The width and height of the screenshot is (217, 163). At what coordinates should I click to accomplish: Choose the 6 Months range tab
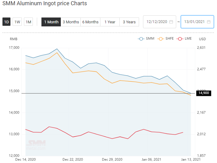point(90,22)
